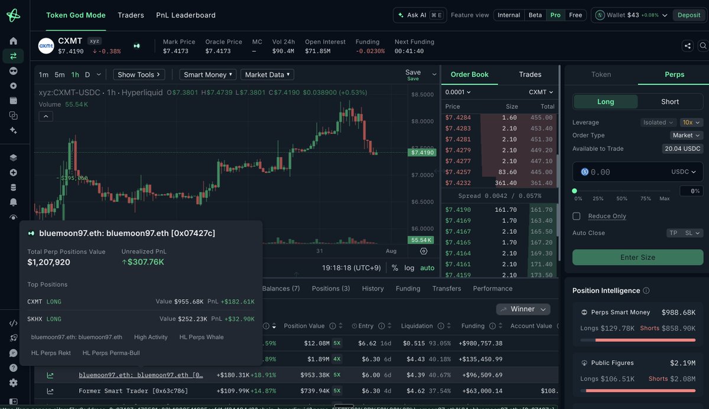Open the question mark help icon

point(13,368)
